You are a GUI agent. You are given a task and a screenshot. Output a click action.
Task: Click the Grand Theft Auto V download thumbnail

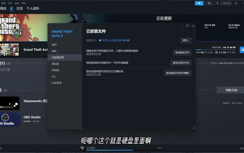[x=10, y=50]
